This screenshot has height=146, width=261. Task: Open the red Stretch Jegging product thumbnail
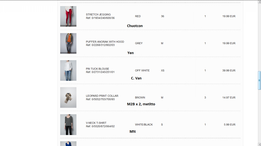click(x=68, y=16)
